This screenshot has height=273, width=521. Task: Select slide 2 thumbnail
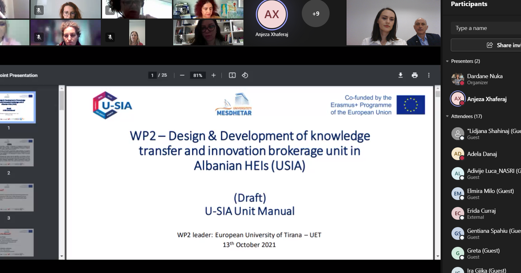point(17,152)
